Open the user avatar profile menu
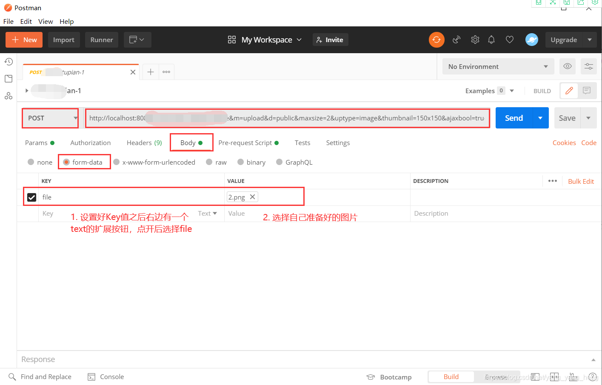This screenshot has width=602, height=385. (x=532, y=40)
